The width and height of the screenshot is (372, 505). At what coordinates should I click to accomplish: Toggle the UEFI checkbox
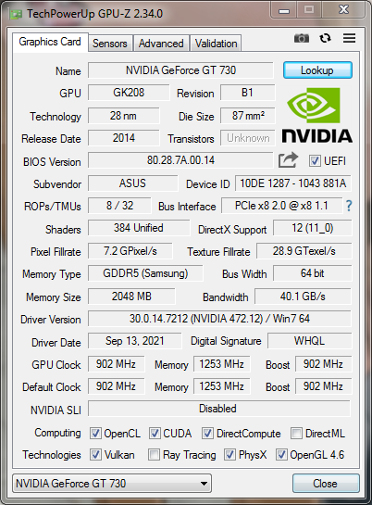tap(315, 160)
